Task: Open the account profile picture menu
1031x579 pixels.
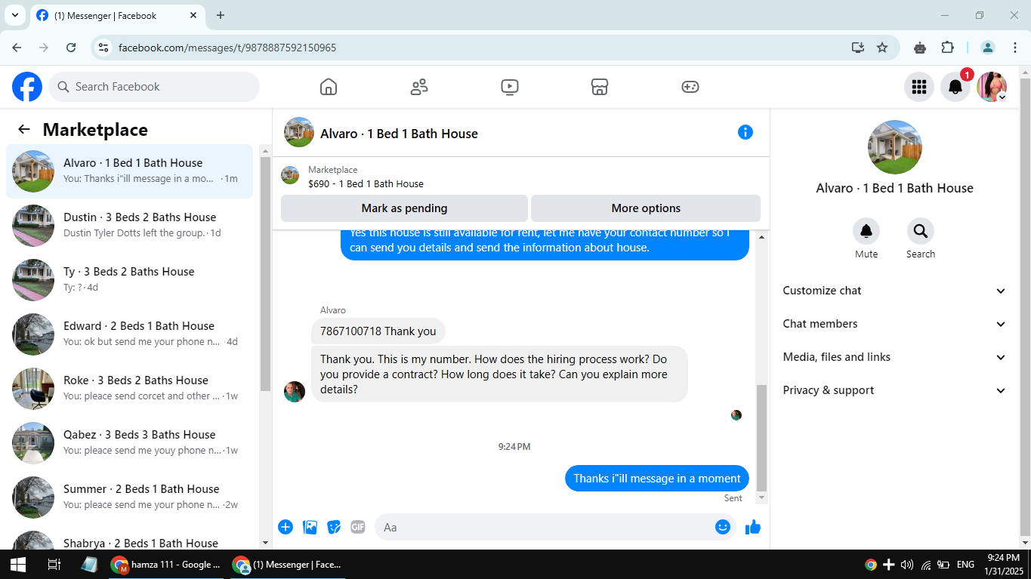Action: coord(992,87)
